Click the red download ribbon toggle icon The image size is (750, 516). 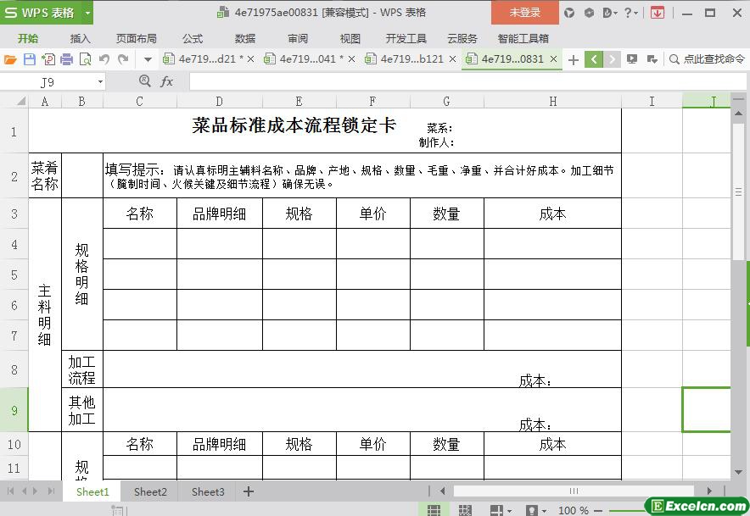658,13
